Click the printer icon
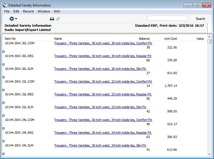The height and width of the screenshot is (159, 214). (52, 19)
